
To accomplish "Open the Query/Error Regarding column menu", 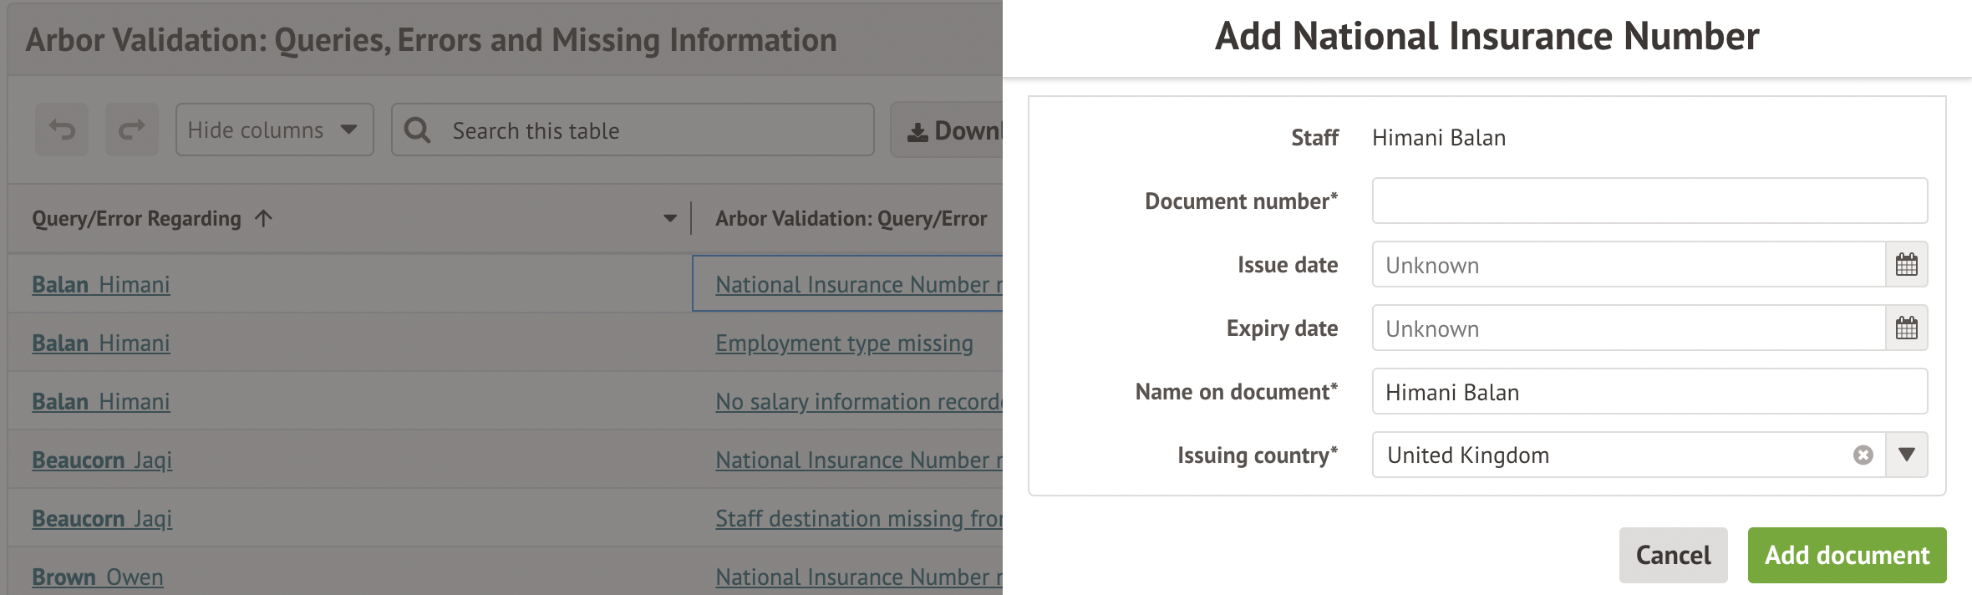I will point(669,219).
